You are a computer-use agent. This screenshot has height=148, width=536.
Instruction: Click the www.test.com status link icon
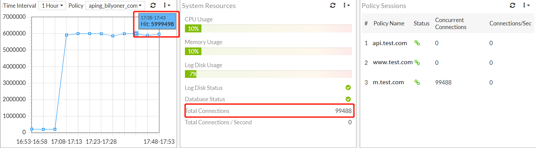[x=417, y=62]
